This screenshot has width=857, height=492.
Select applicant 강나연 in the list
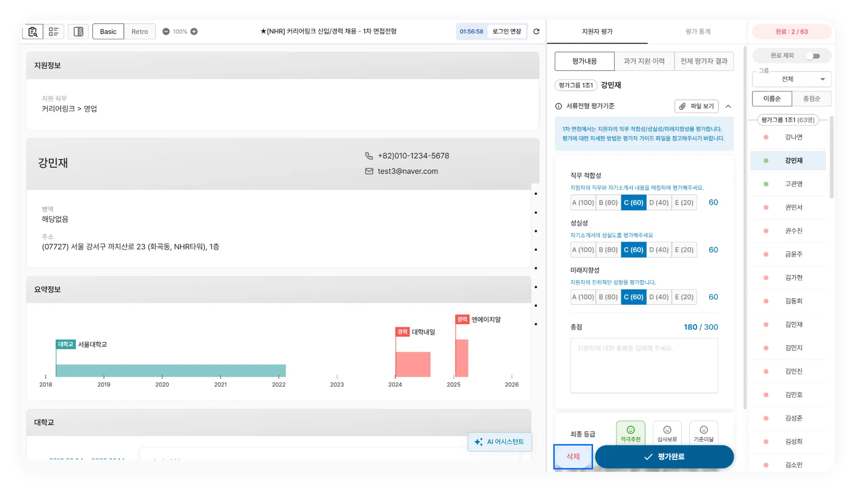pos(788,137)
